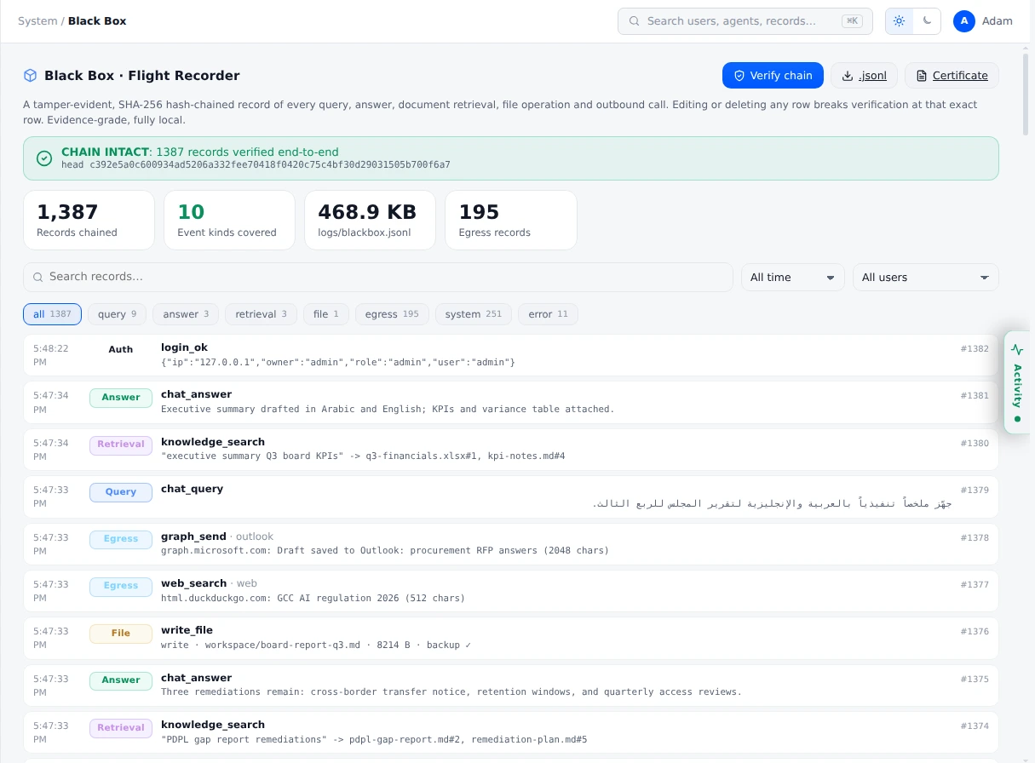Click the shield icon in Verify chain

point(739,76)
